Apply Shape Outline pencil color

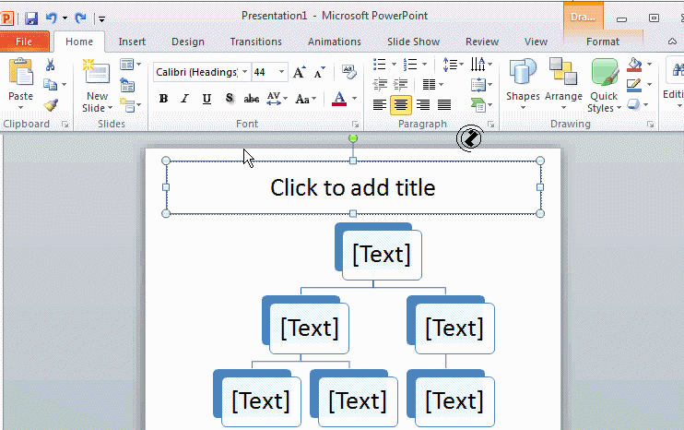click(x=634, y=85)
